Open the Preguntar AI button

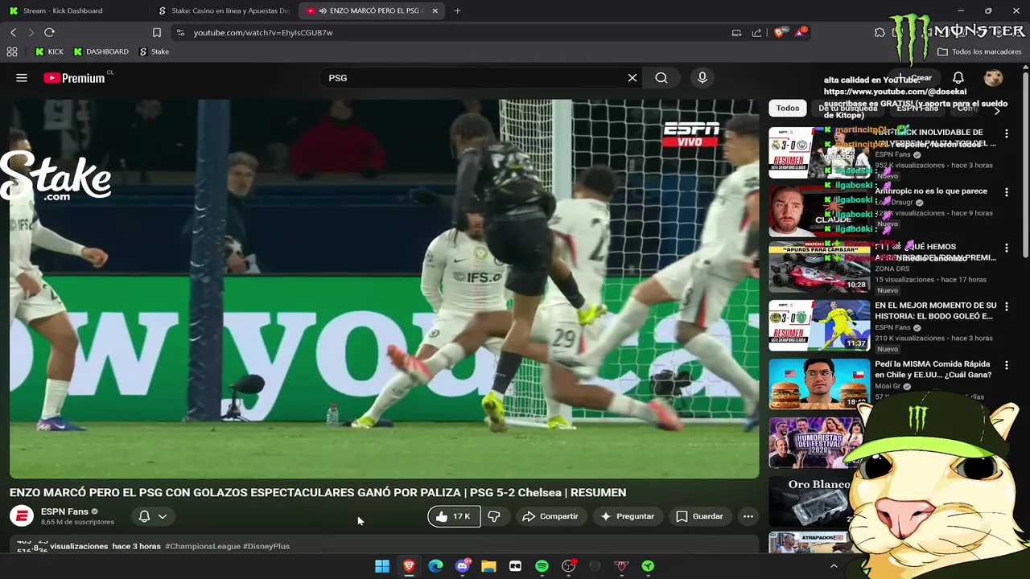[628, 516]
